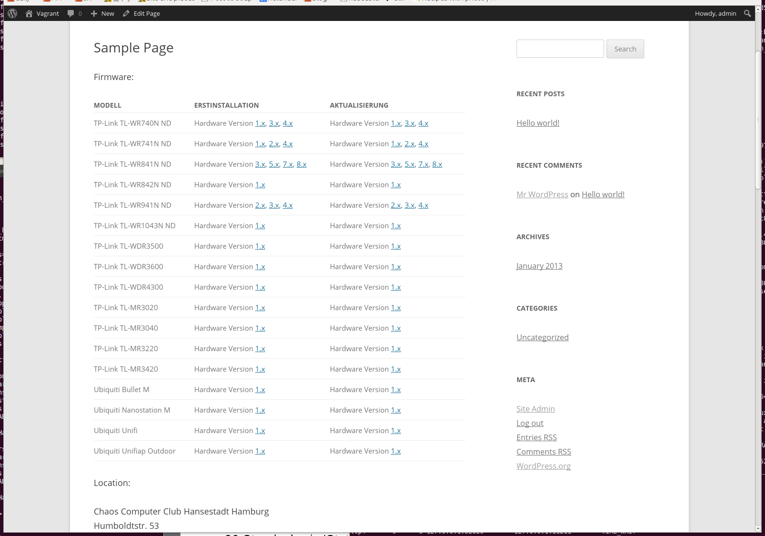Focus the sidebar search text field
This screenshot has width=765, height=536.
click(x=560, y=49)
